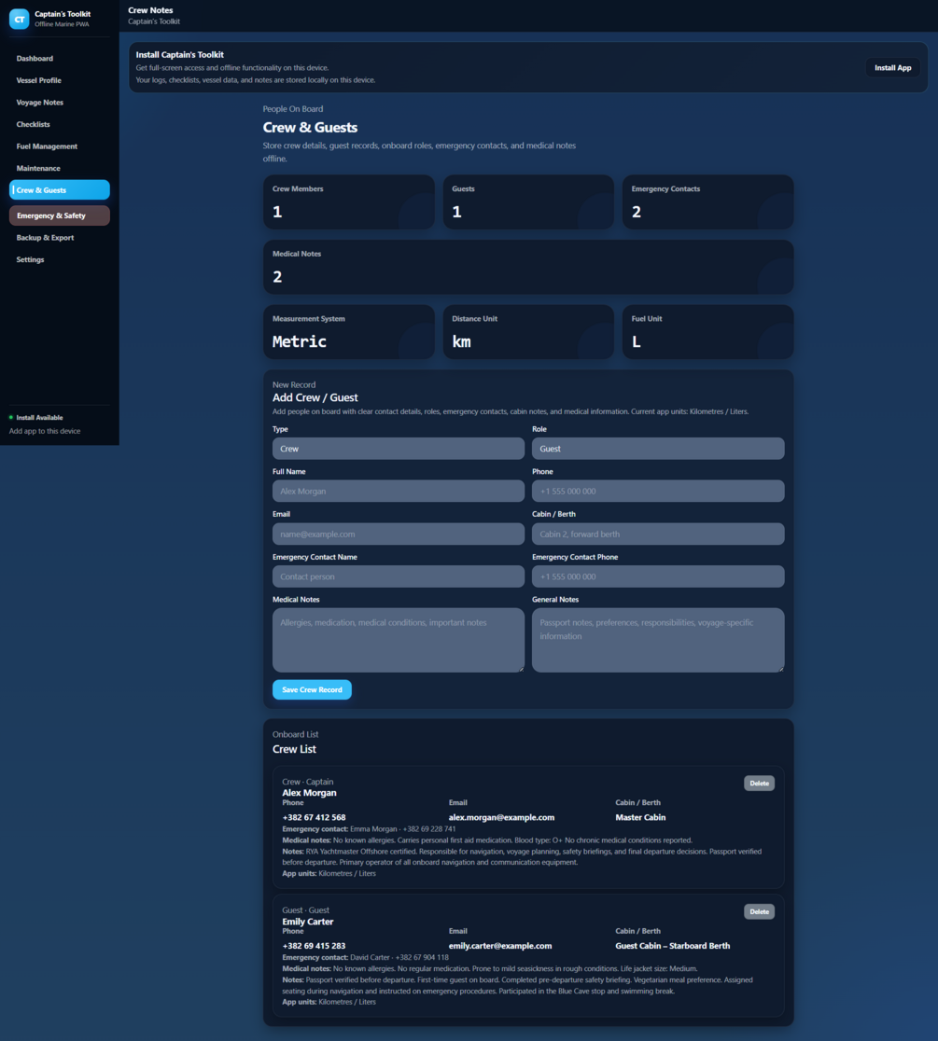
Task: Click the CT Captain's Toolkit logo icon
Action: 19,19
